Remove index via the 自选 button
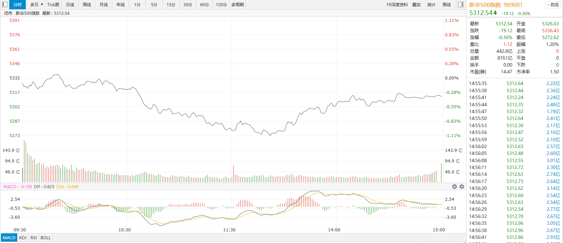Image resolution: width=563 pixels, height=243 pixels. 553,5
